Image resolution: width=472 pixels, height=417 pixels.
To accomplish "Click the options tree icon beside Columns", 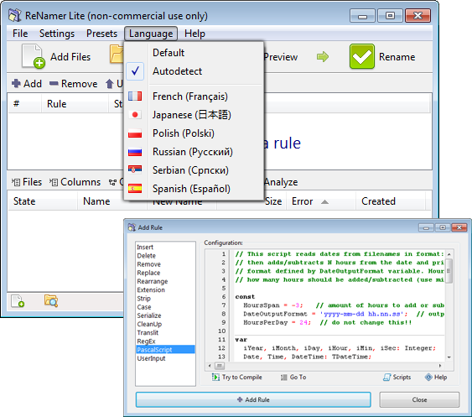I will pos(112,182).
